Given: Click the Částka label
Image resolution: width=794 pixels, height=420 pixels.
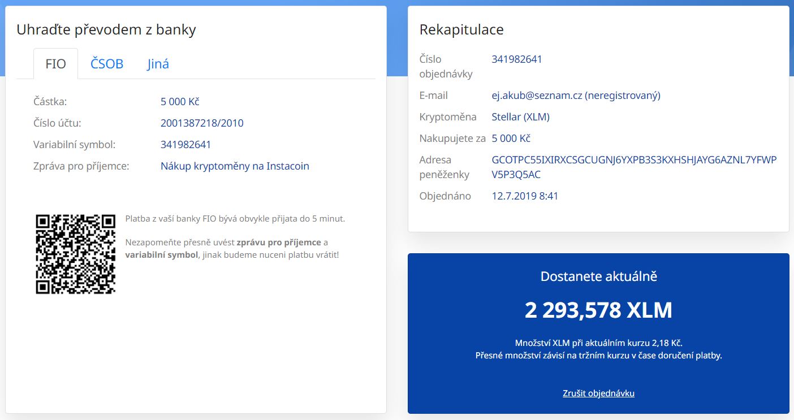Looking at the screenshot, I should coord(50,102).
